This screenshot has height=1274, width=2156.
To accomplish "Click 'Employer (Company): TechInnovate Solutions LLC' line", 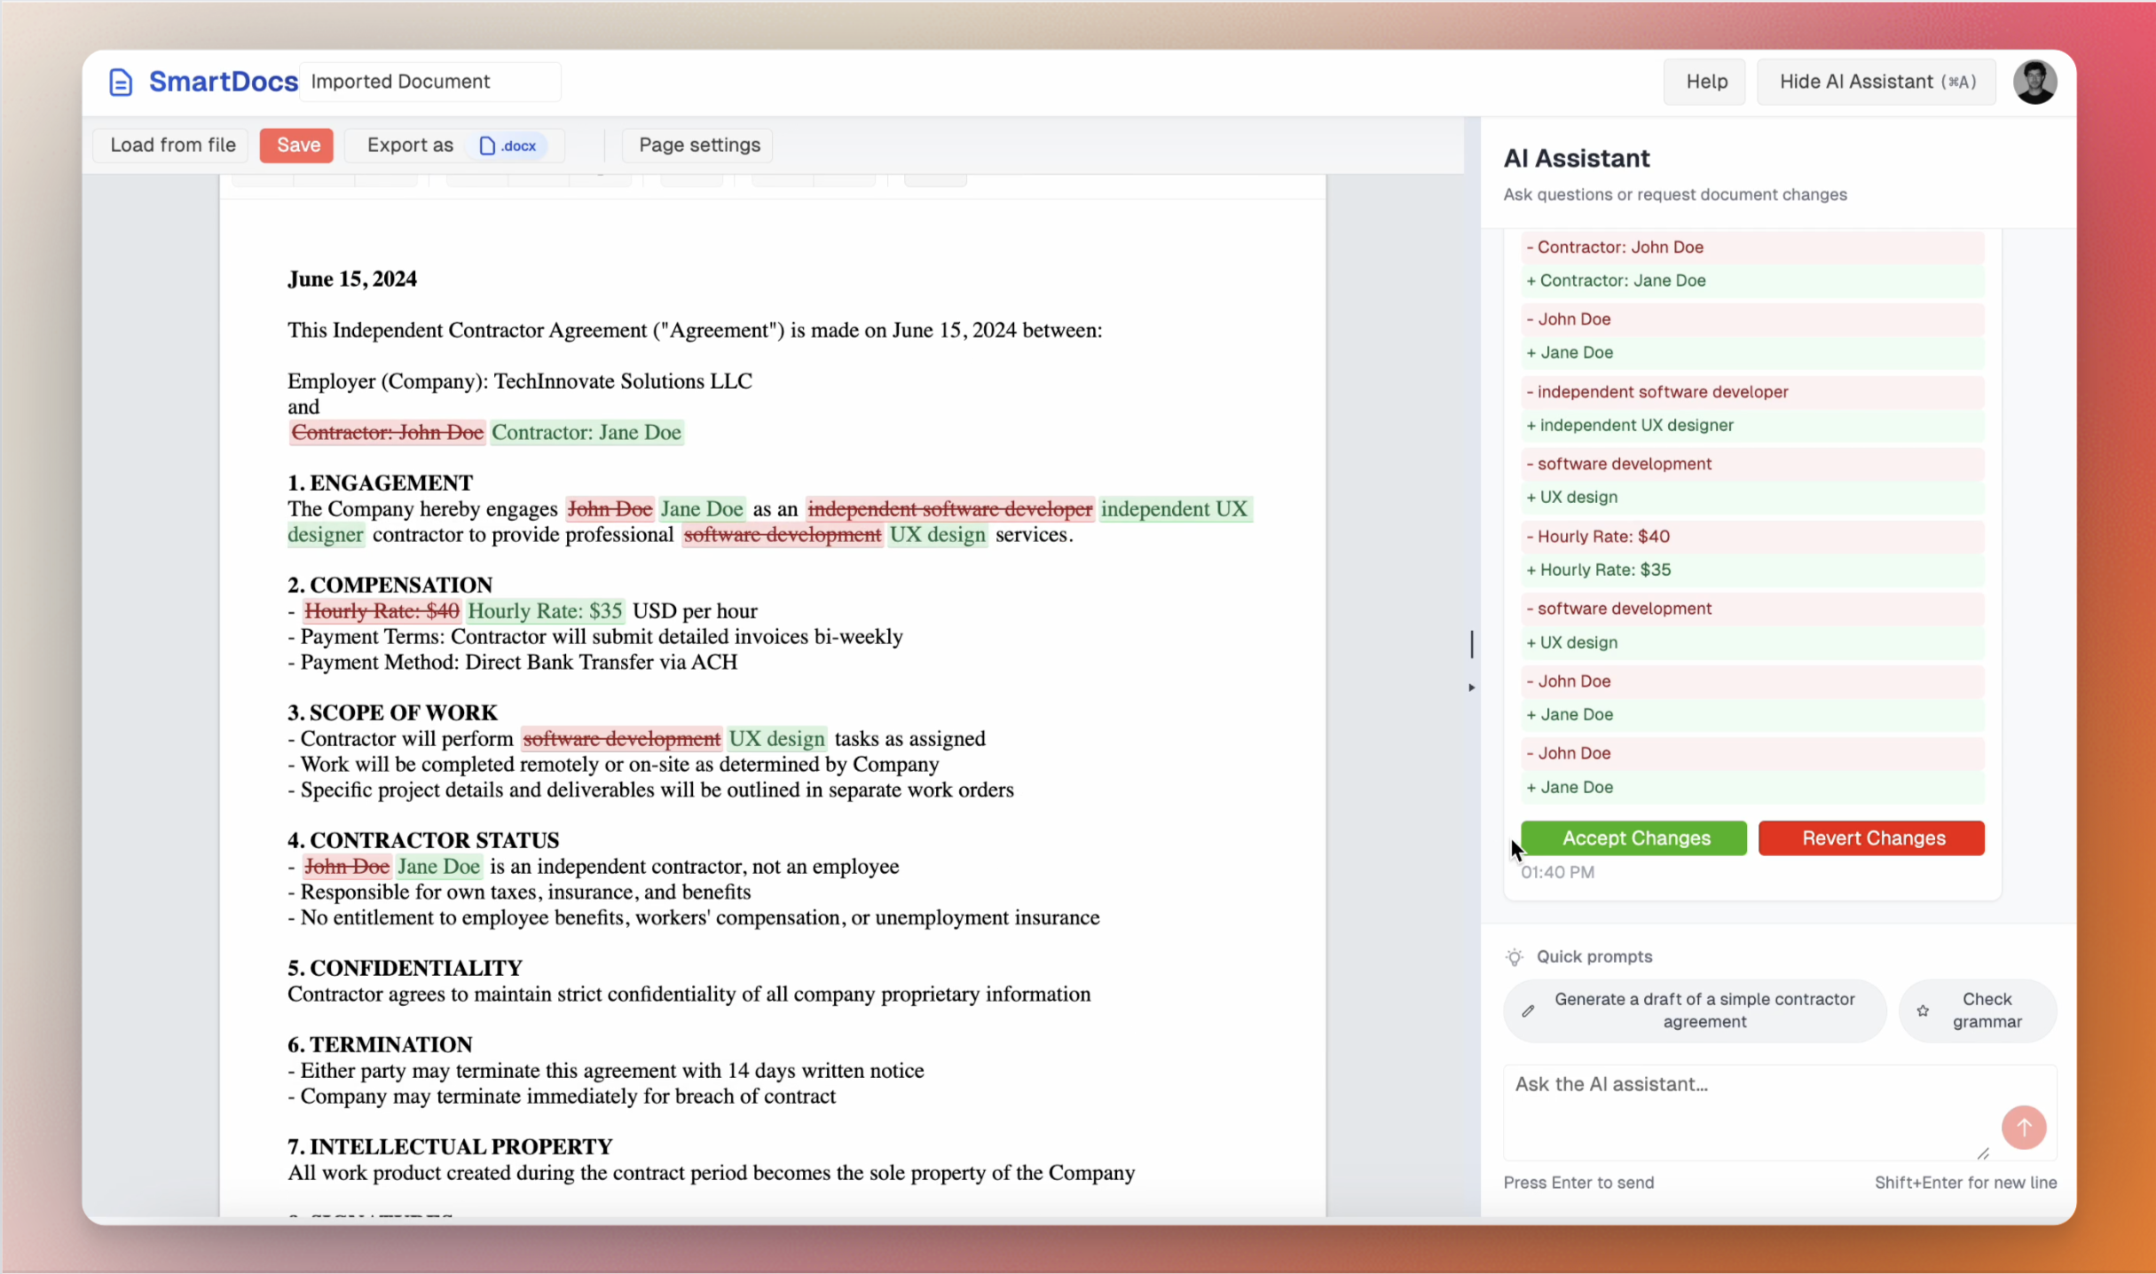I will (520, 381).
